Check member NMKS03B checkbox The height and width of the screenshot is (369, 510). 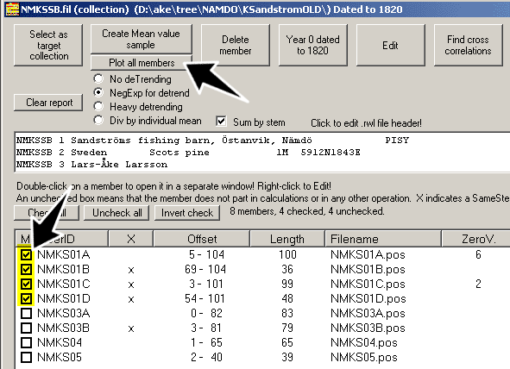pos(26,328)
